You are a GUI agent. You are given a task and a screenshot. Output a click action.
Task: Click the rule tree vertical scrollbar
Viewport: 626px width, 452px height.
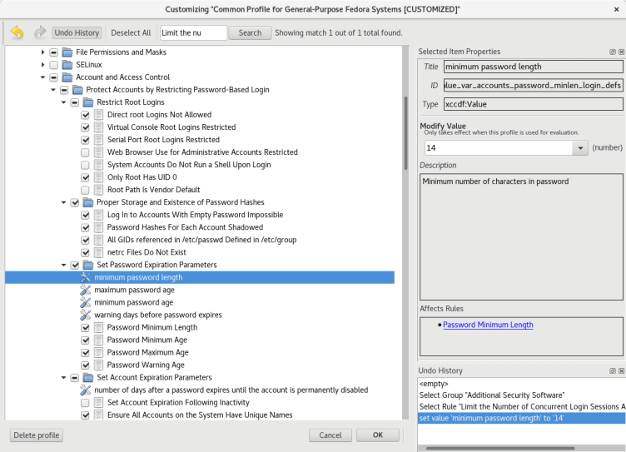click(405, 133)
